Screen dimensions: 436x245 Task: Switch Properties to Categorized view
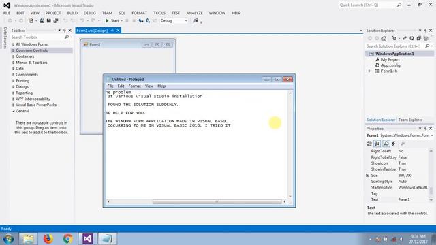[x=369, y=144]
